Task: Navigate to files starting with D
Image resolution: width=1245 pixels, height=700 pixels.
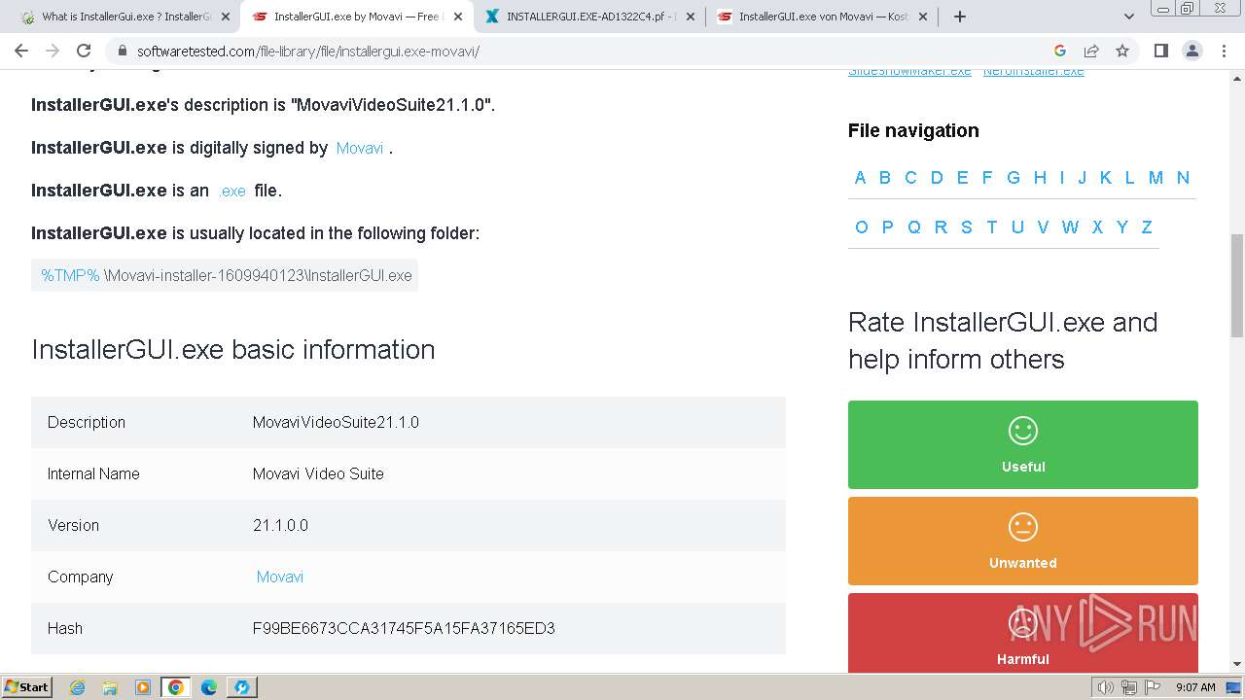Action: [937, 178]
